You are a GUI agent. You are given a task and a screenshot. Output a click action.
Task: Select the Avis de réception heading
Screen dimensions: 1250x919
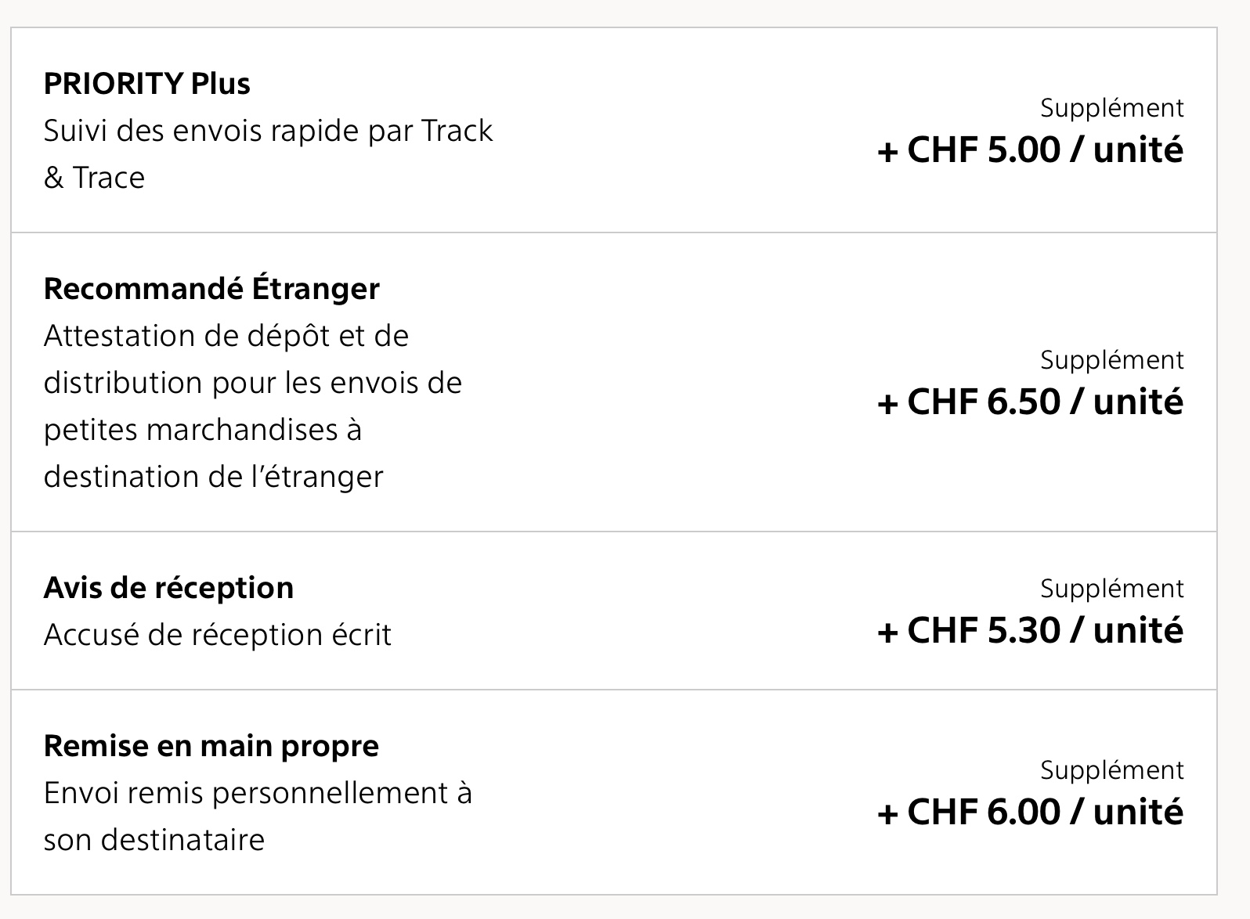tap(168, 588)
